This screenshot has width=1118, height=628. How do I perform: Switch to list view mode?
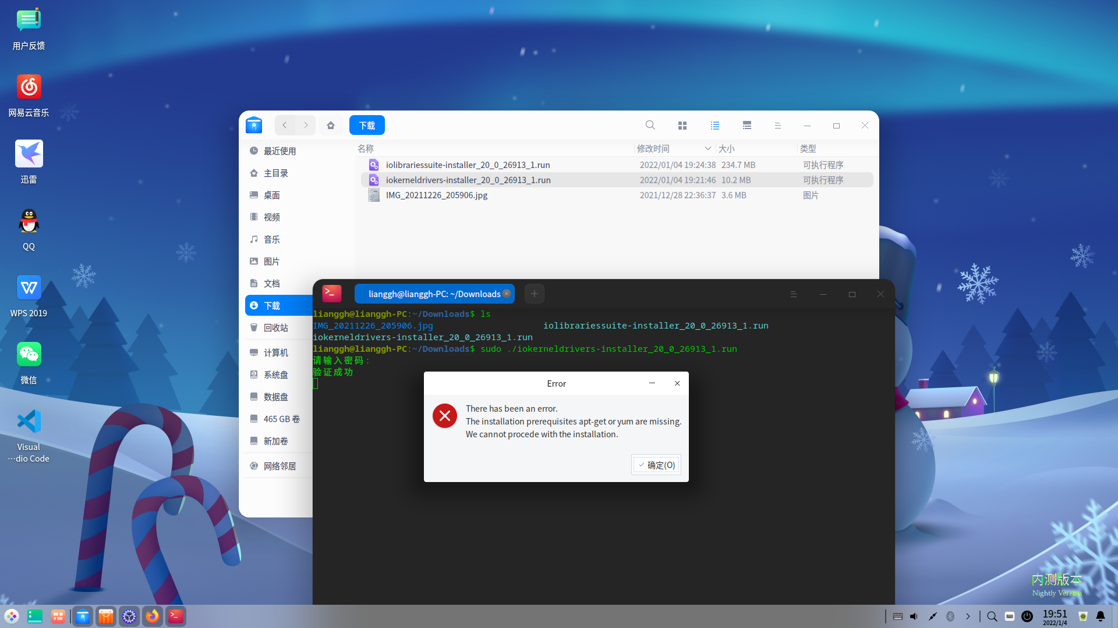[x=715, y=126]
